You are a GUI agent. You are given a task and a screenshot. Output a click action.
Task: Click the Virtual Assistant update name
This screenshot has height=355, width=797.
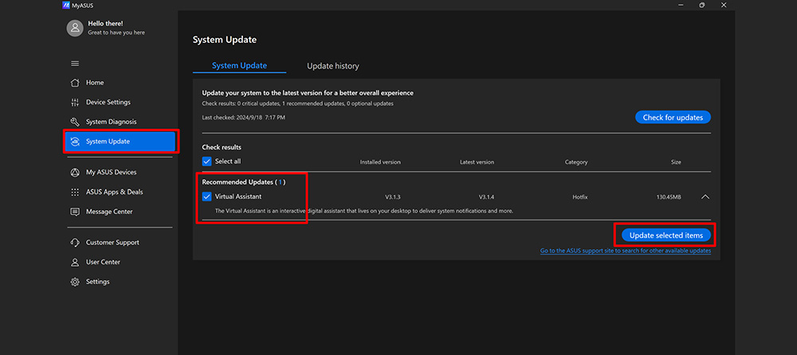coord(238,197)
